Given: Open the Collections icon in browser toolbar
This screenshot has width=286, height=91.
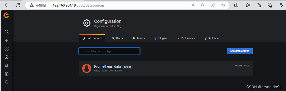Looking at the screenshot, I should tap(259, 5).
